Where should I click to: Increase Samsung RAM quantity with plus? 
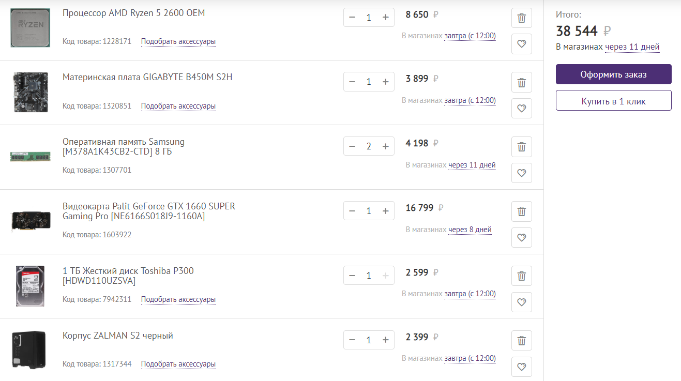(x=385, y=146)
